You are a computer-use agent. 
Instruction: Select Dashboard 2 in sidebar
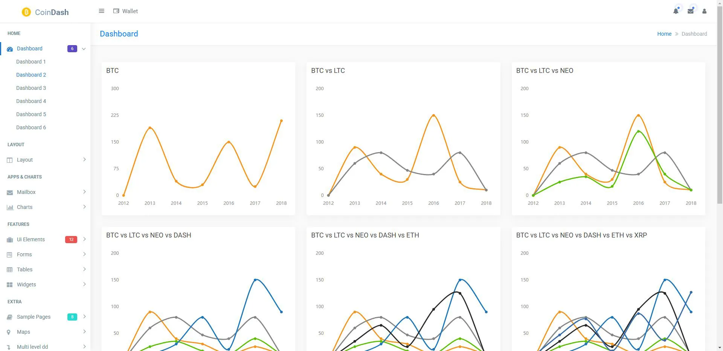31,75
